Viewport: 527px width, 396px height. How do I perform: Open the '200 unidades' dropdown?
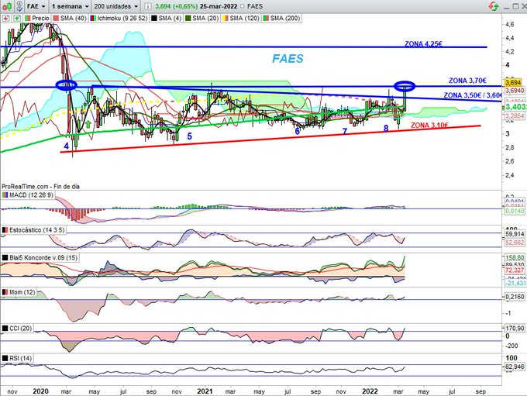(x=116, y=6)
